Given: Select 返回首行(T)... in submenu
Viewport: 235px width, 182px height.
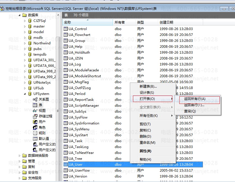Looking at the screenshot, I should tap(198, 105).
